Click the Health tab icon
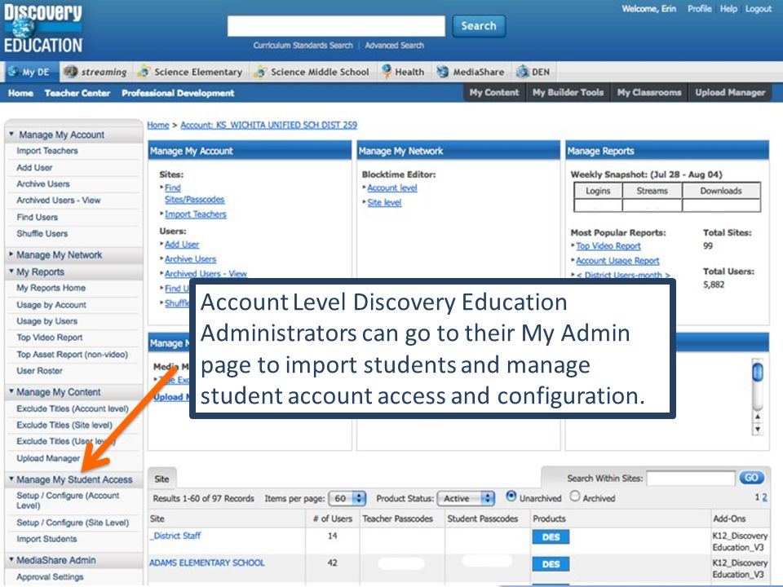 [386, 72]
